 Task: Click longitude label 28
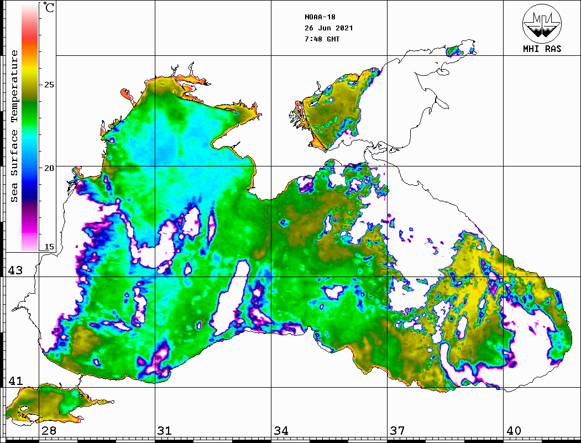pos(49,430)
